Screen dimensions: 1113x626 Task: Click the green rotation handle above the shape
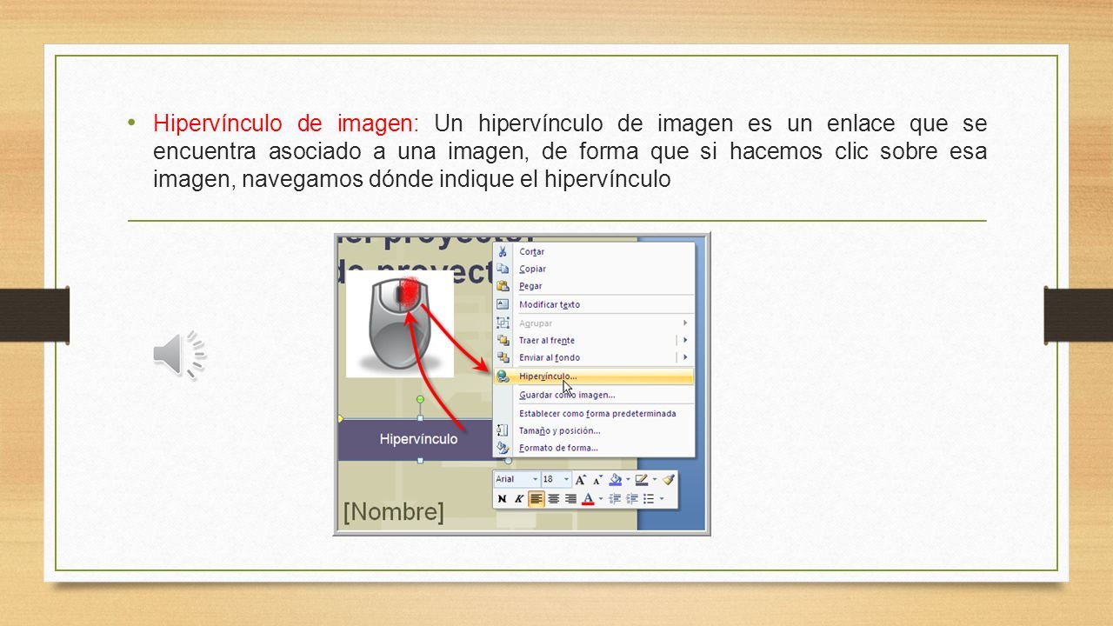coord(420,399)
